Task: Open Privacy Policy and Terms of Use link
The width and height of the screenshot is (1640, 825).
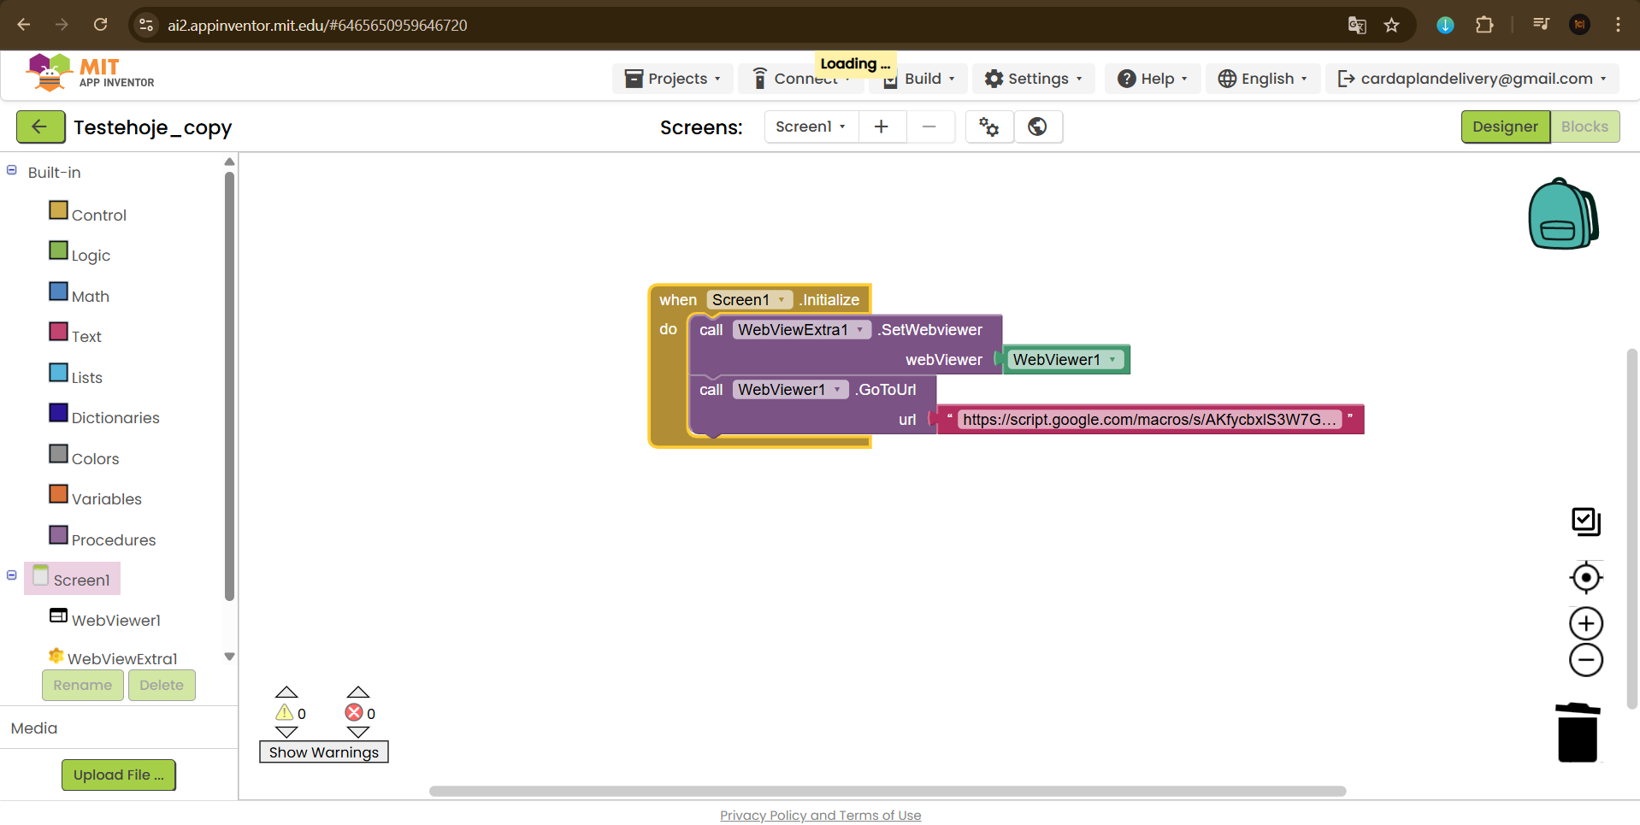Action: point(820,816)
